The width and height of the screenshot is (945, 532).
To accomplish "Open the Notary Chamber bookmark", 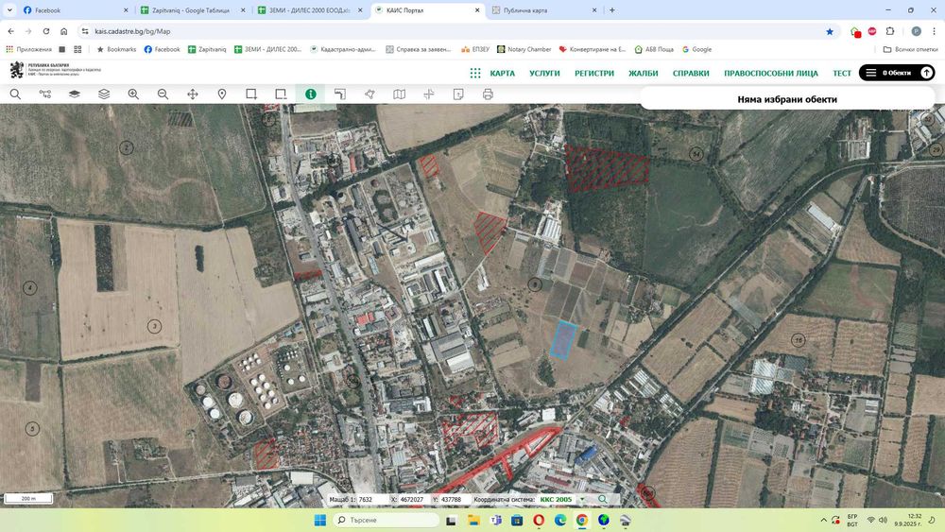I will click(x=524, y=49).
